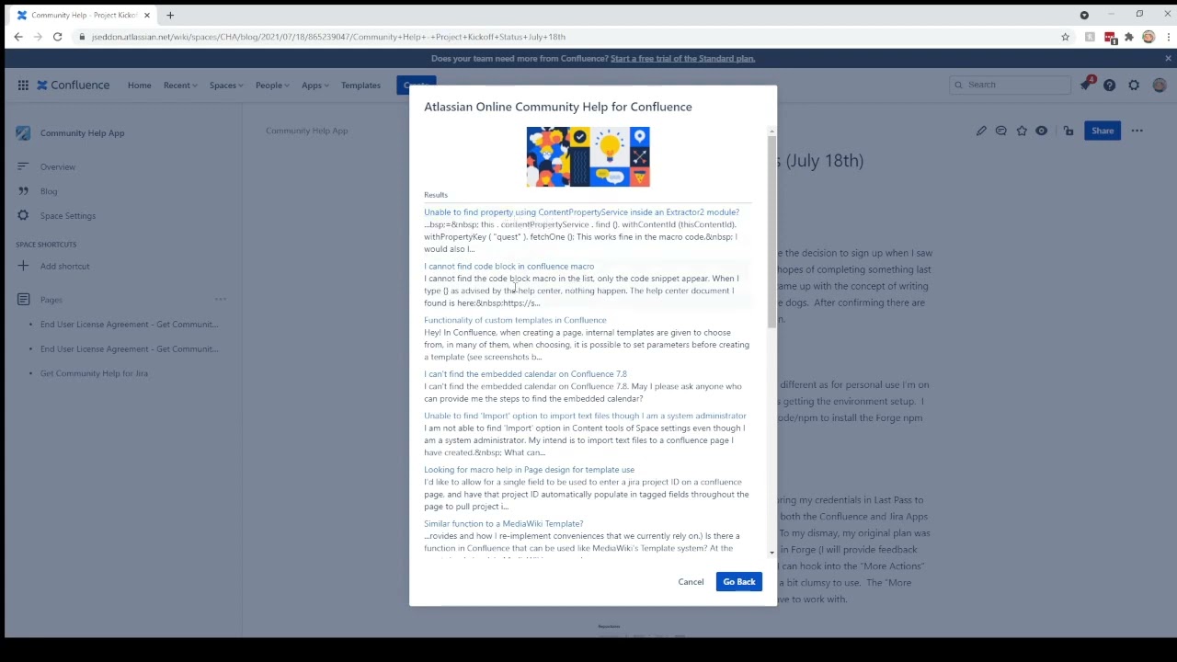Open the Chrome profile avatar
Image resolution: width=1177 pixels, height=662 pixels.
click(x=1148, y=37)
